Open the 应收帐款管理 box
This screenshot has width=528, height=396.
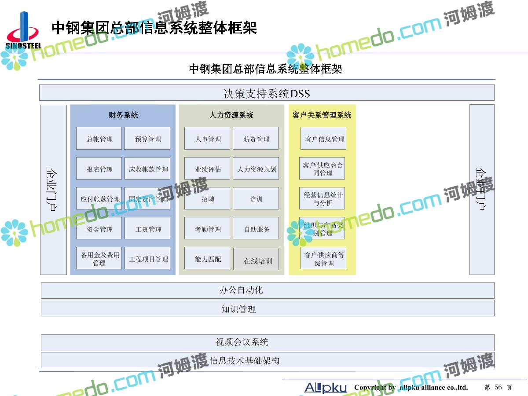147,169
